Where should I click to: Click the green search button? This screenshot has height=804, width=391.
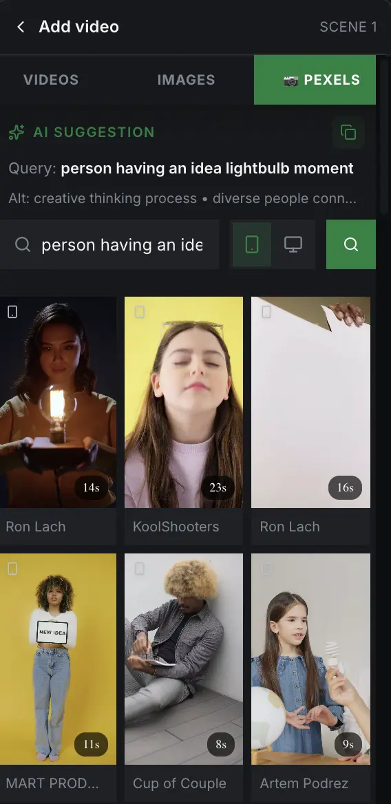click(351, 244)
